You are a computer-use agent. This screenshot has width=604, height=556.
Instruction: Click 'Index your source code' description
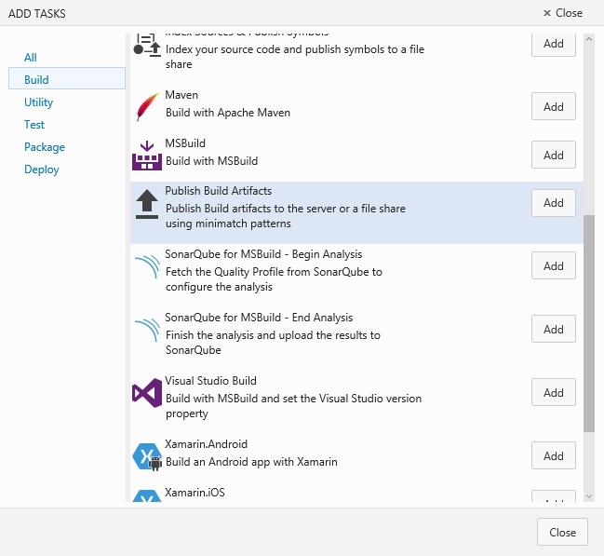pyautogui.click(x=295, y=57)
